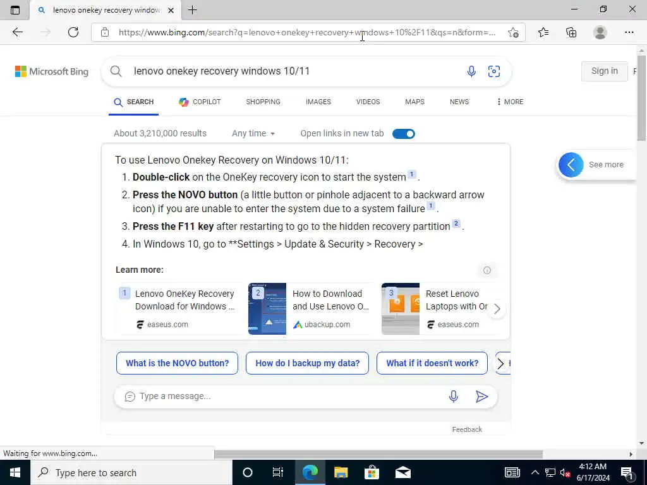Click the About 3,210,000 results text
The height and width of the screenshot is (485, 647).
pos(160,134)
